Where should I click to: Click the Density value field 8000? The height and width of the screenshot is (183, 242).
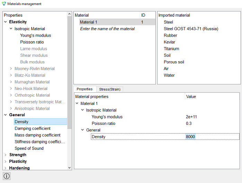pyautogui.click(x=190, y=137)
